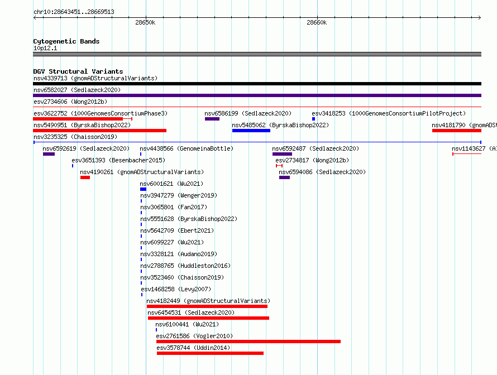
Task: Open the nsv6582027 (Sedlazeck2020) label
Action: pyautogui.click(x=77, y=90)
